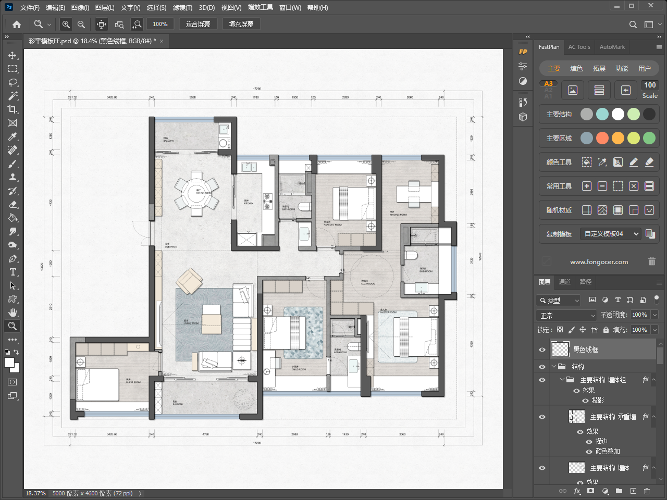
Task: Collapse the 主要结构 墙体组 group
Action: [x=562, y=380]
